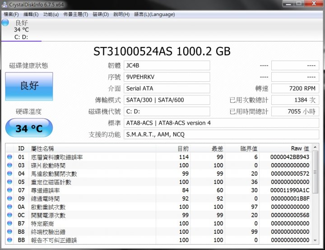Select the row 尋道錯誤率
The height and width of the screenshot is (250, 325).
[158, 190]
